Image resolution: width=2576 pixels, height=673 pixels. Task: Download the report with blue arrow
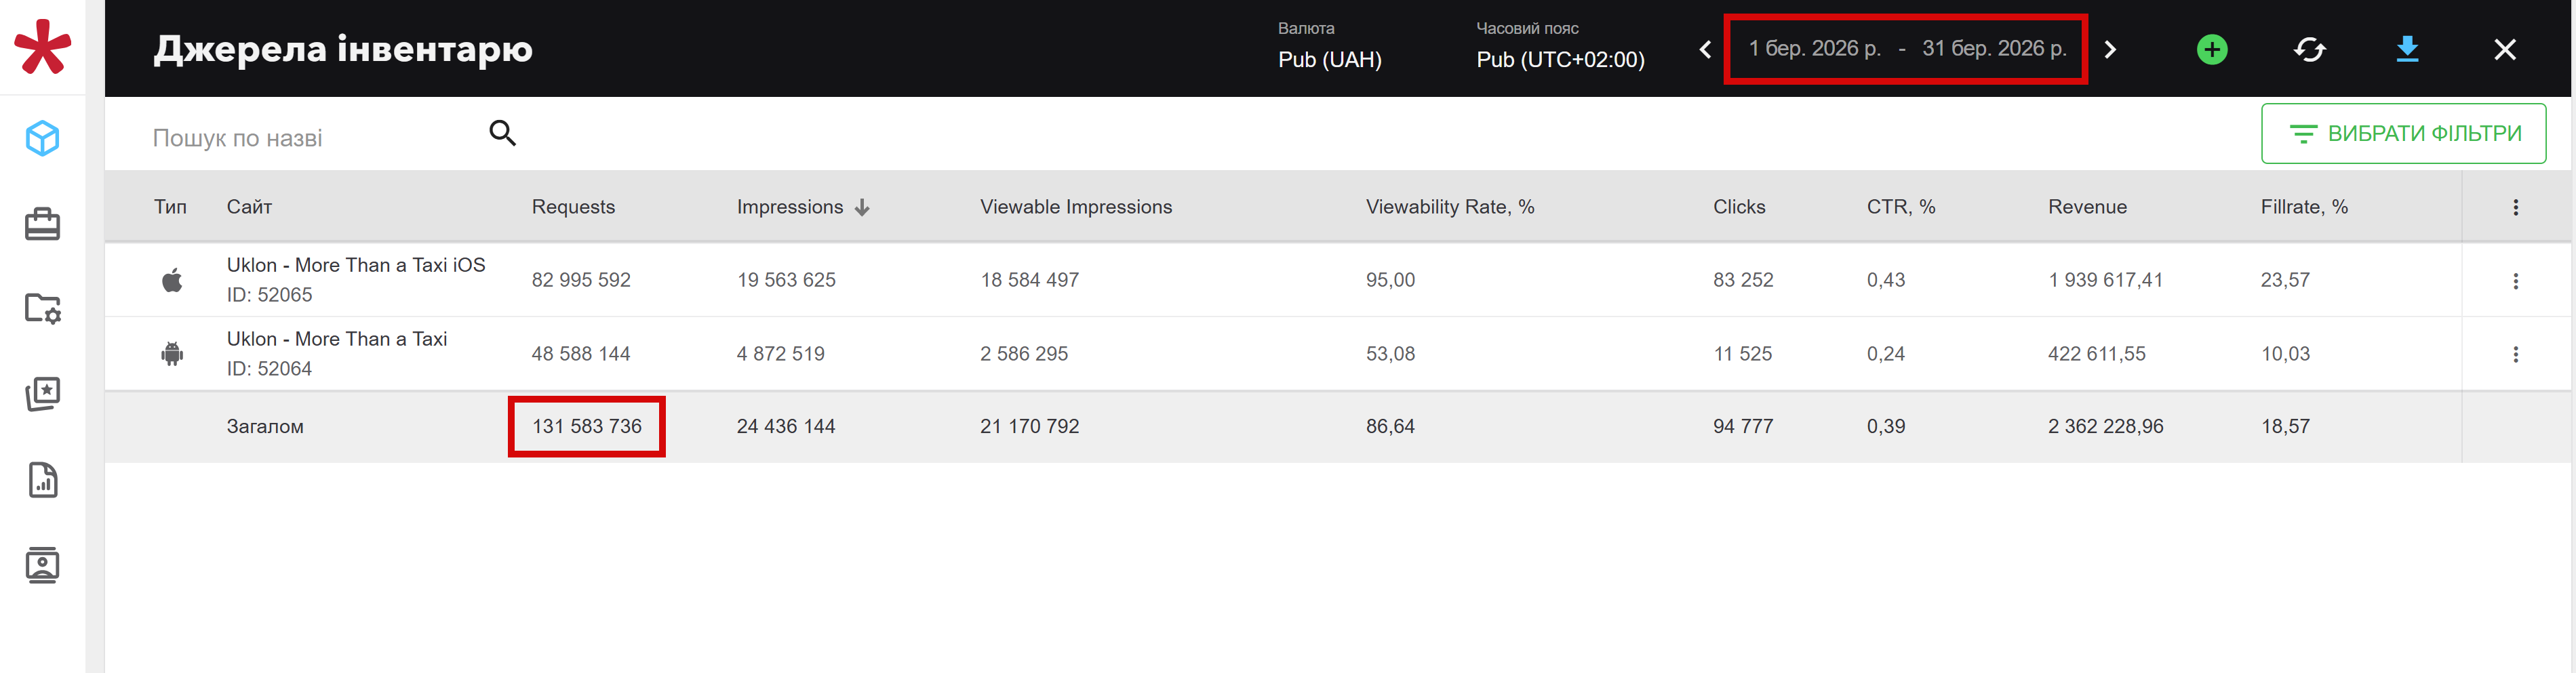(x=2407, y=49)
